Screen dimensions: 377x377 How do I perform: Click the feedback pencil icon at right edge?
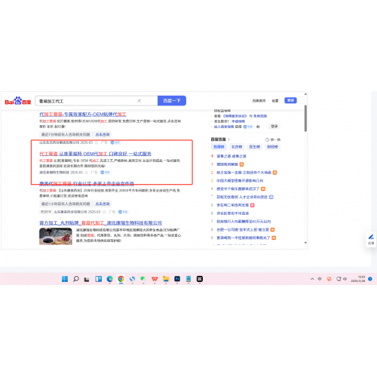pos(371,237)
